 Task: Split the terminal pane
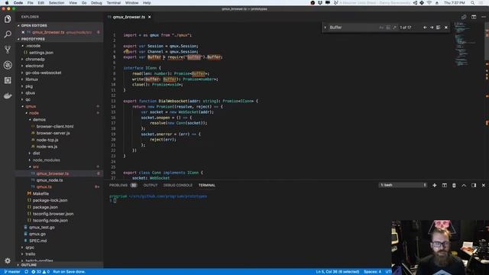(x=445, y=185)
